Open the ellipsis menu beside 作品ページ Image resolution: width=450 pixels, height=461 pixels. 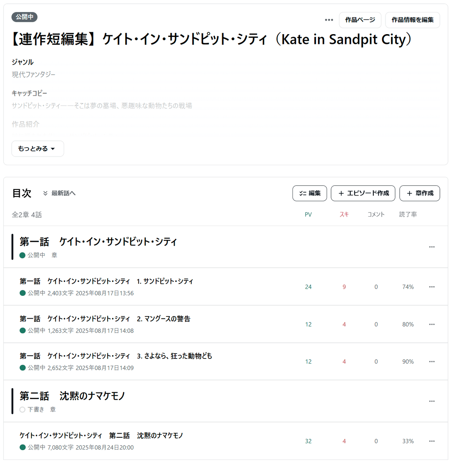[x=329, y=20]
